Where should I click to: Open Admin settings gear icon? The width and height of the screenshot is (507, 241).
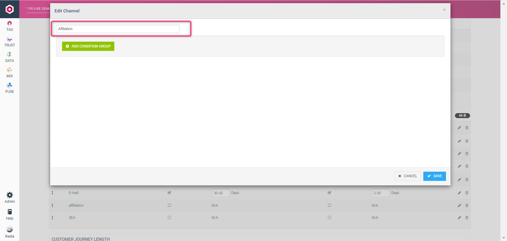pos(10,195)
